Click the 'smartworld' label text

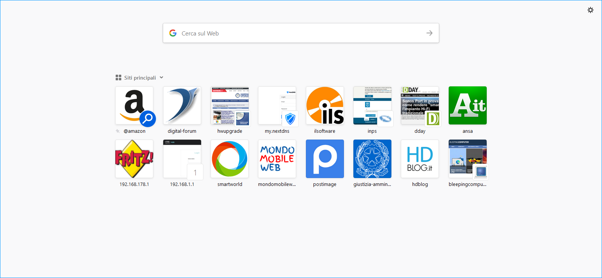point(230,184)
